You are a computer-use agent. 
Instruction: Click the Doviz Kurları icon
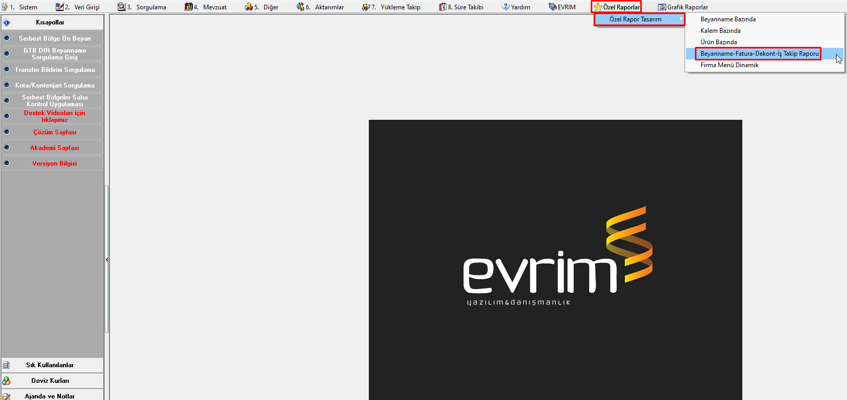coord(6,381)
